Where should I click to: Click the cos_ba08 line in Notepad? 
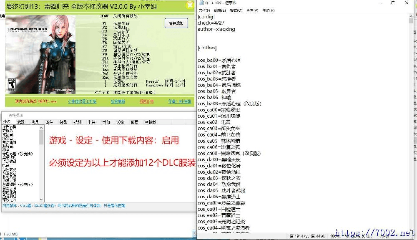[x=229, y=104]
